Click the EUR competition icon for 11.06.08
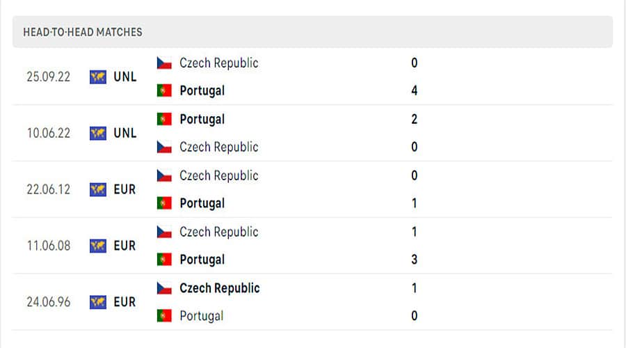The width and height of the screenshot is (626, 348). coord(98,246)
